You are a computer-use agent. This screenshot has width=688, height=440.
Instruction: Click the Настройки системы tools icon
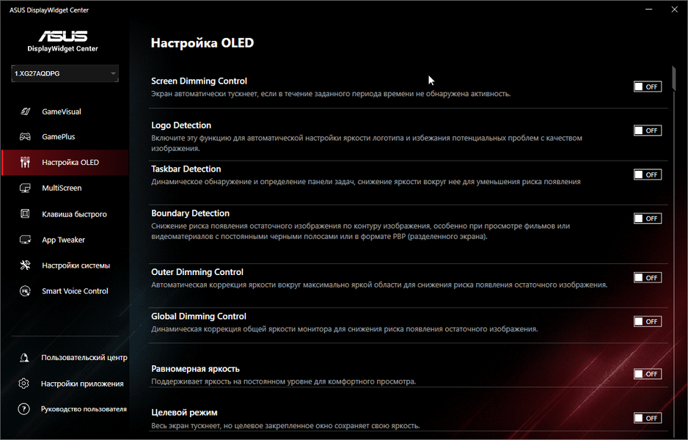pos(25,265)
